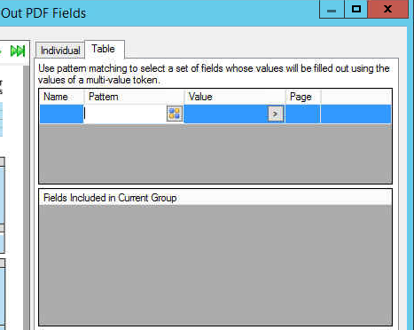Select the Name cell in highlighted row
The height and width of the screenshot is (330, 414).
point(61,114)
